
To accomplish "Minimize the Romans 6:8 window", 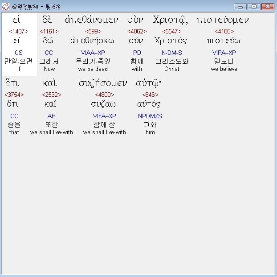I will coord(240,7).
